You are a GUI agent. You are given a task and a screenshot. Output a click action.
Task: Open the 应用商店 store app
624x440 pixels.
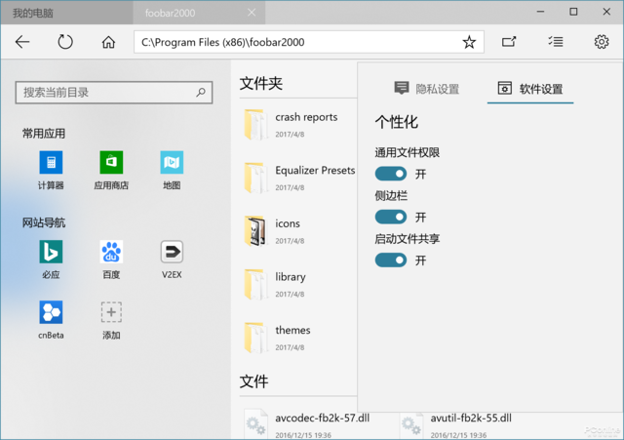tap(111, 170)
